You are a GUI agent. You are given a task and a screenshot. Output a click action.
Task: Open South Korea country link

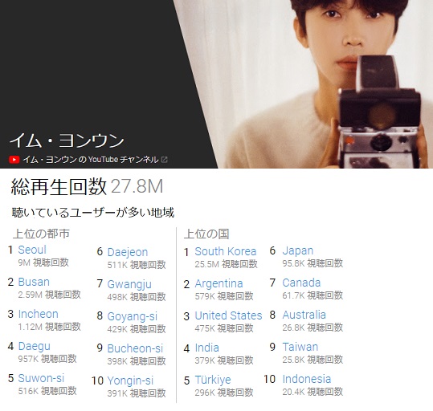tap(226, 251)
